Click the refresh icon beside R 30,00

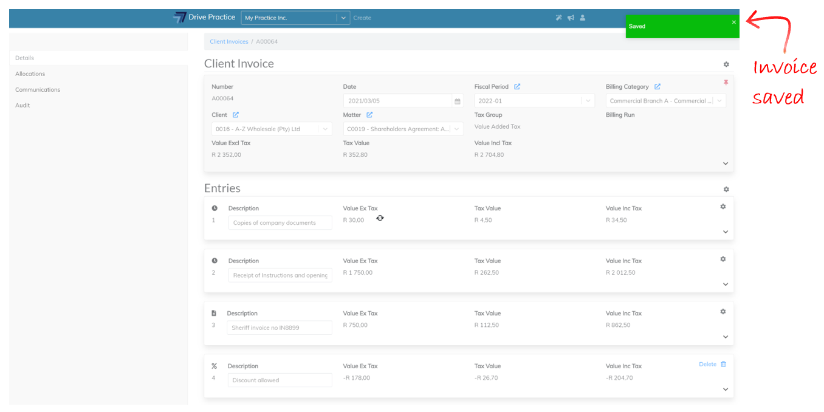380,218
